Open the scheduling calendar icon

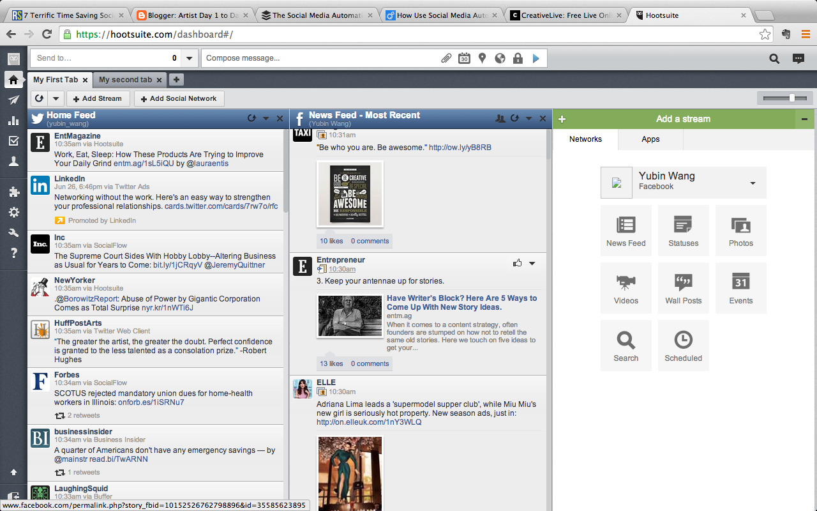[x=464, y=59]
